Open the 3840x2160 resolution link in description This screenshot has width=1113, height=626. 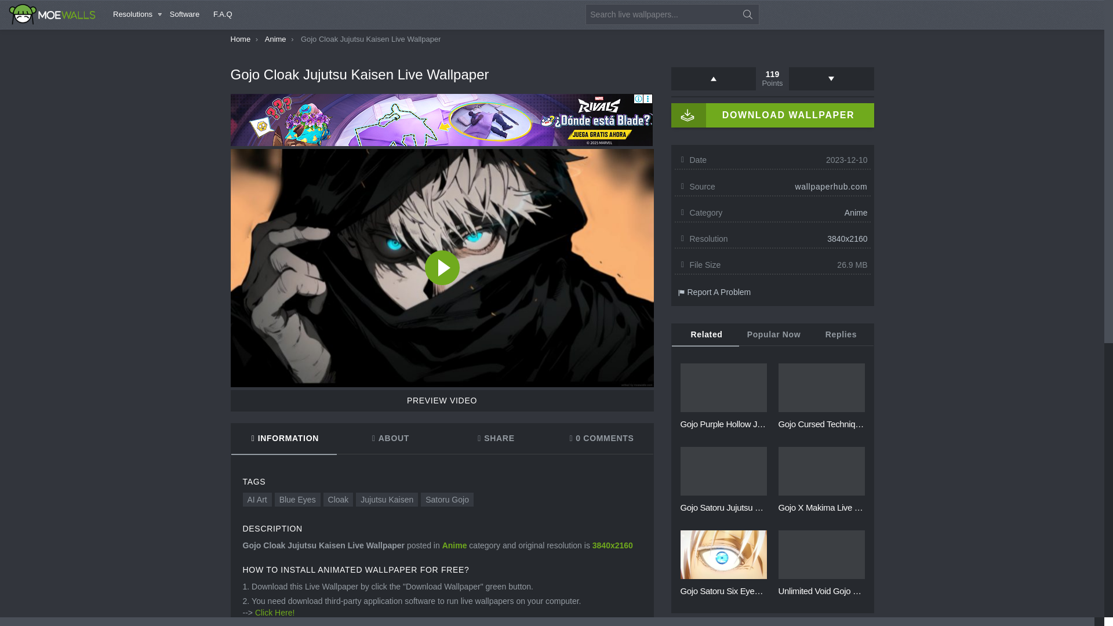click(x=613, y=545)
